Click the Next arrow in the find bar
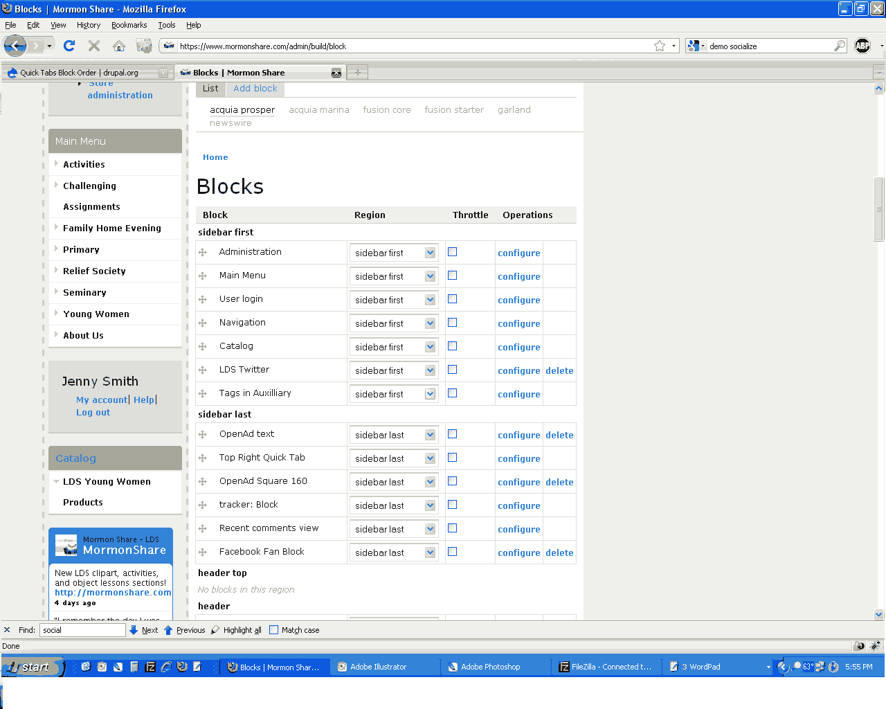The image size is (886, 709). (x=143, y=629)
